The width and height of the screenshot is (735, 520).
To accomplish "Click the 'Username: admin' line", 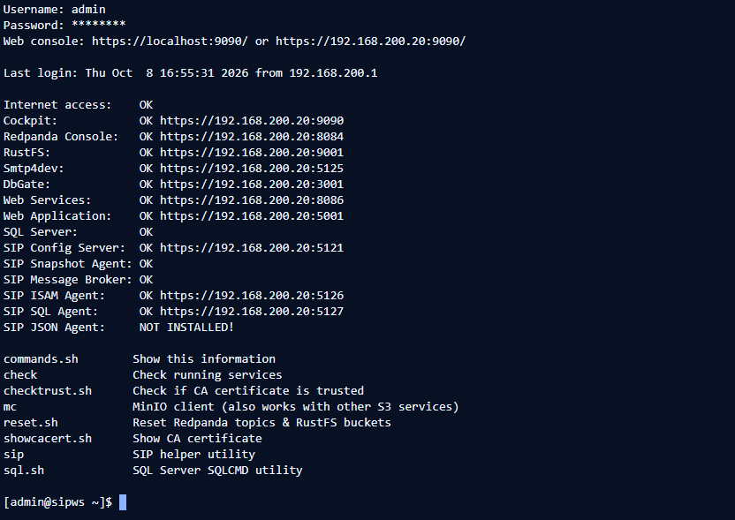I will coord(55,10).
